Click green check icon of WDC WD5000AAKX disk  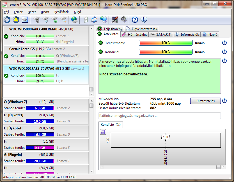pos(6,36)
